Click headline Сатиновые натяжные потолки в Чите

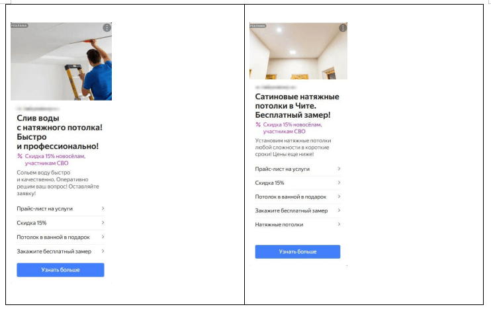coord(297,101)
